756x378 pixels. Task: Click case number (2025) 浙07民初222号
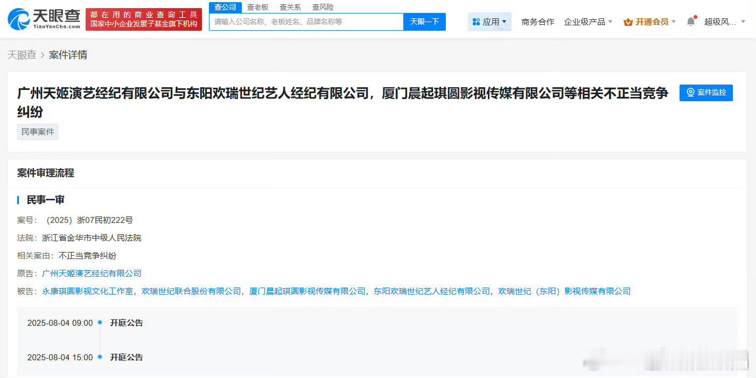pyautogui.click(x=89, y=220)
